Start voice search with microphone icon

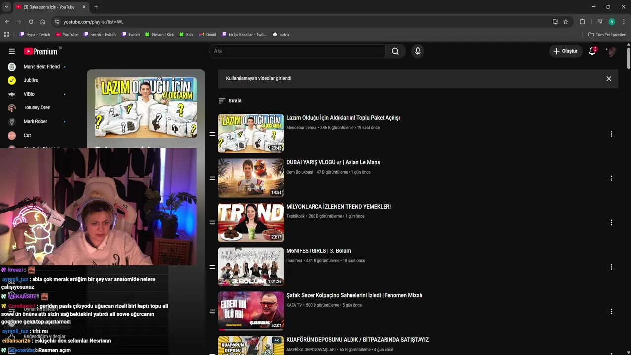pyautogui.click(x=418, y=51)
